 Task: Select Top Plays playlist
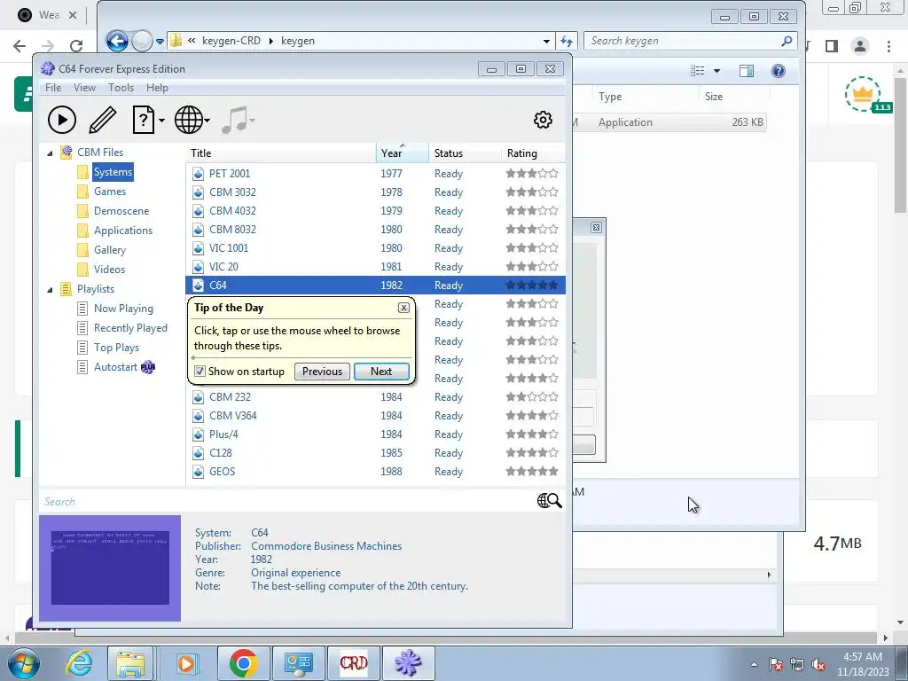116,348
